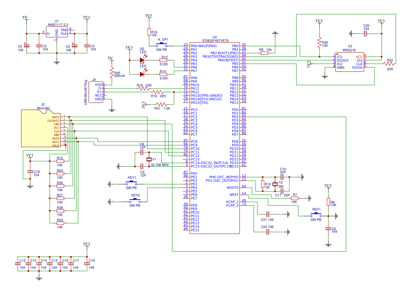415x293 pixels.
Task: Click crystal Y1 32.768 MHz
Action: point(149,159)
